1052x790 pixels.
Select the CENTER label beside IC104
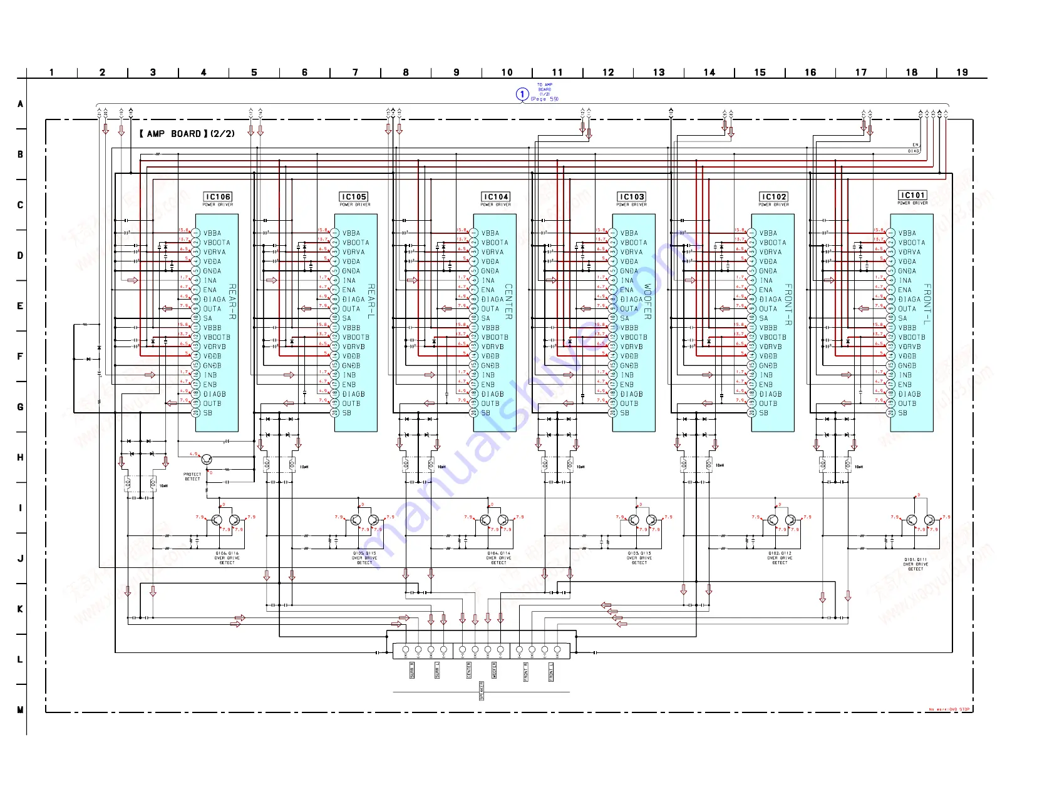point(508,302)
